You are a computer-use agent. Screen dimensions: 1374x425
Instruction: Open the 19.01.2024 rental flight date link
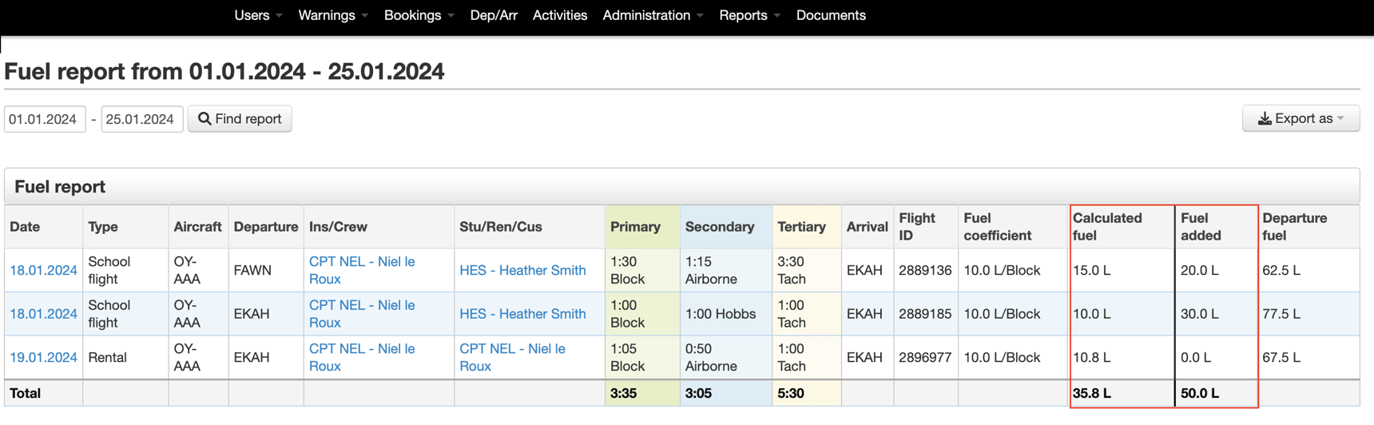(x=43, y=357)
